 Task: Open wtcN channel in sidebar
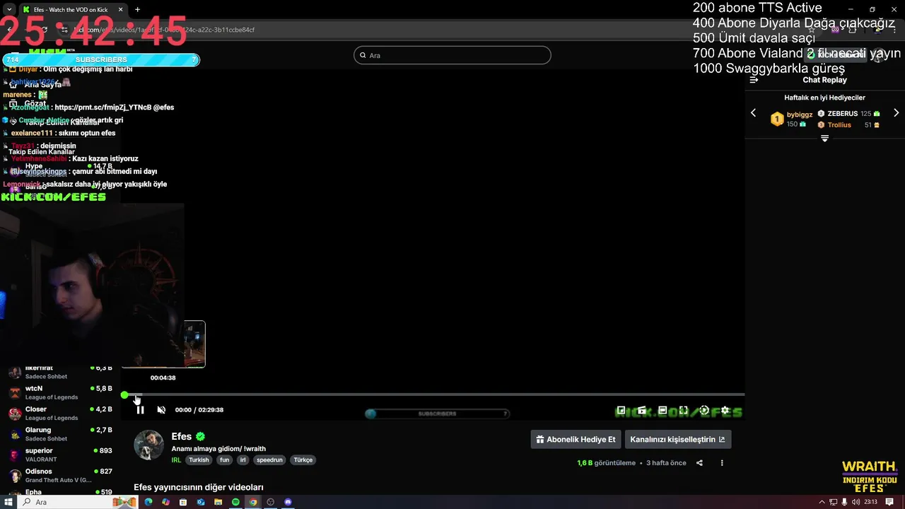tap(59, 392)
